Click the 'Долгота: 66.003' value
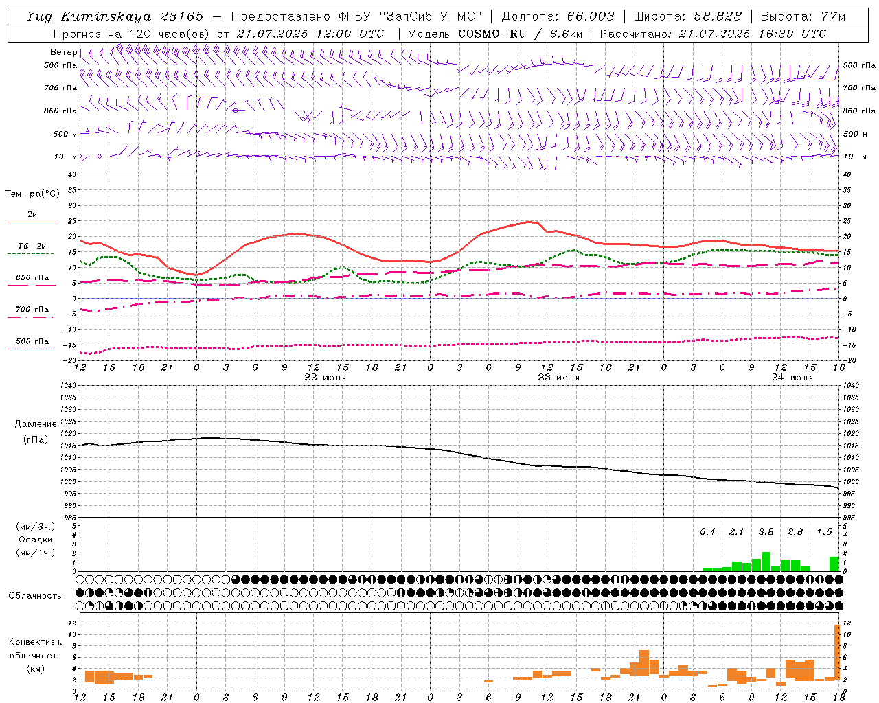Image resolution: width=879 pixels, height=703 pixels. pos(558,16)
